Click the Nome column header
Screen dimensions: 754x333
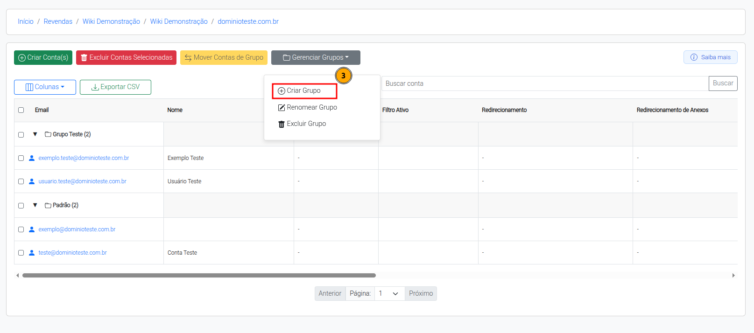click(x=175, y=110)
